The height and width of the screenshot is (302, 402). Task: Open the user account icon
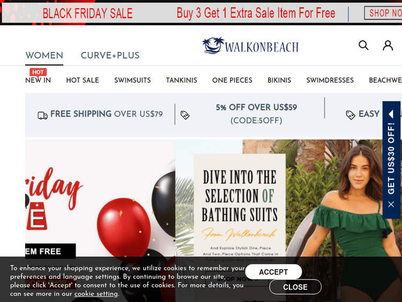point(388,46)
